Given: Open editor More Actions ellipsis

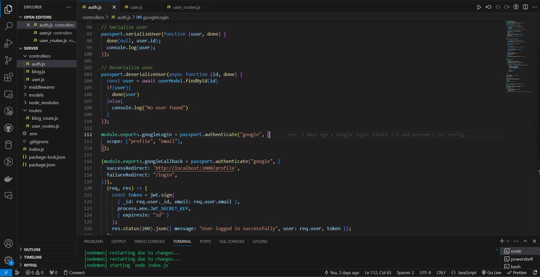Looking at the screenshot, I should 534,7.
